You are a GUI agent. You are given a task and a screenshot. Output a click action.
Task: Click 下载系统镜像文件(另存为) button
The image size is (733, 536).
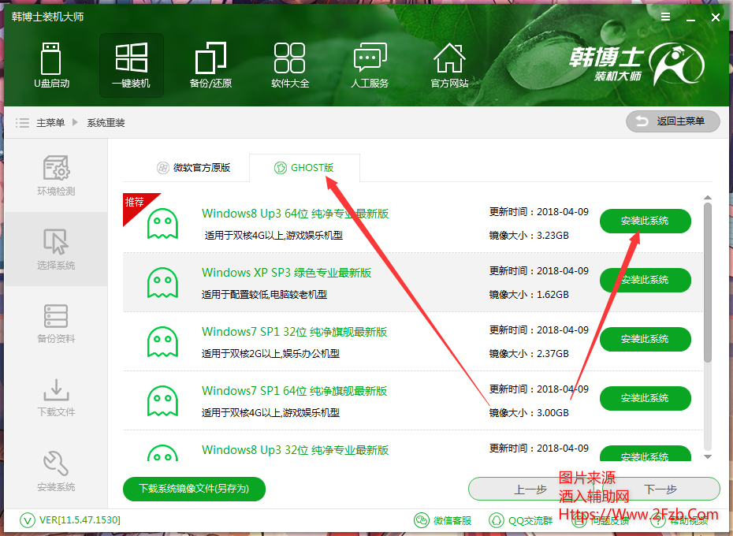[194, 489]
